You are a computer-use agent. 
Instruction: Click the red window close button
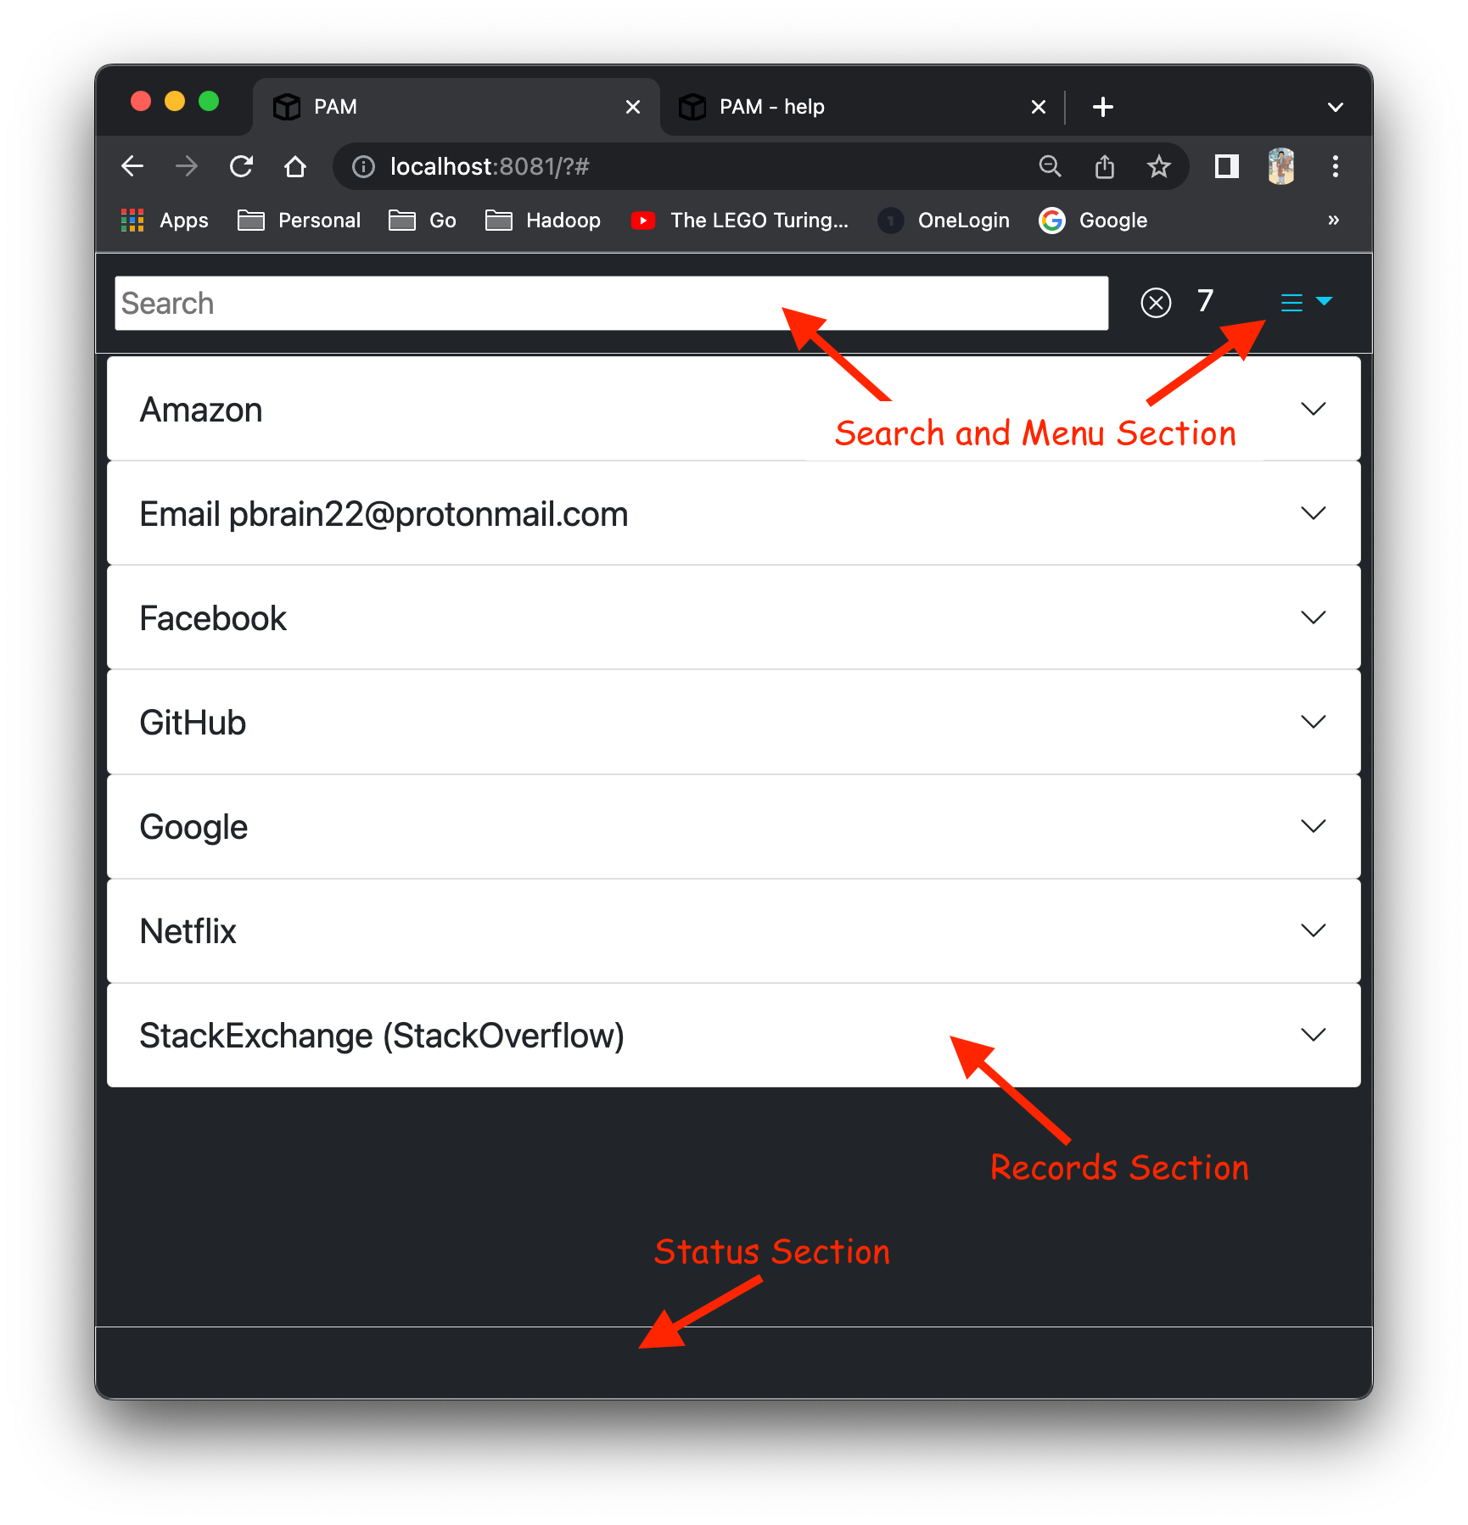pos(141,102)
